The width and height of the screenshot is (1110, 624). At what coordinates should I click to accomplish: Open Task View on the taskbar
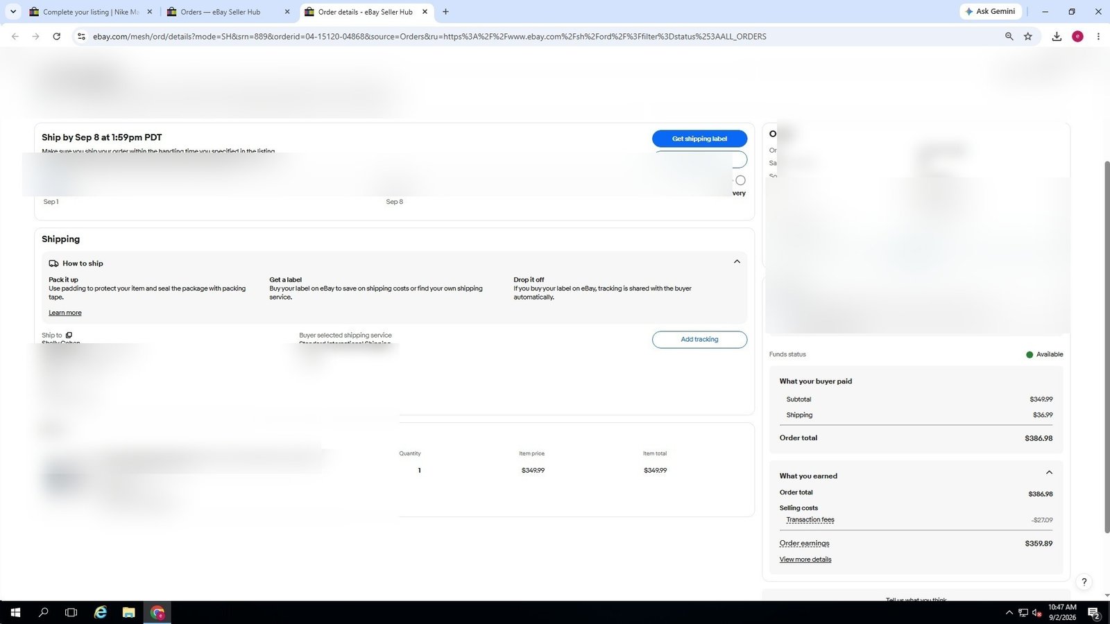coord(71,613)
